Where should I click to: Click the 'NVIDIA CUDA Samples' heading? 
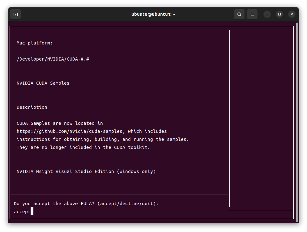(43, 83)
